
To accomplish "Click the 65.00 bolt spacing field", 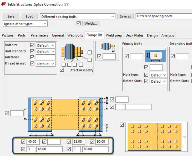I will pyautogui.click(x=49, y=149).
